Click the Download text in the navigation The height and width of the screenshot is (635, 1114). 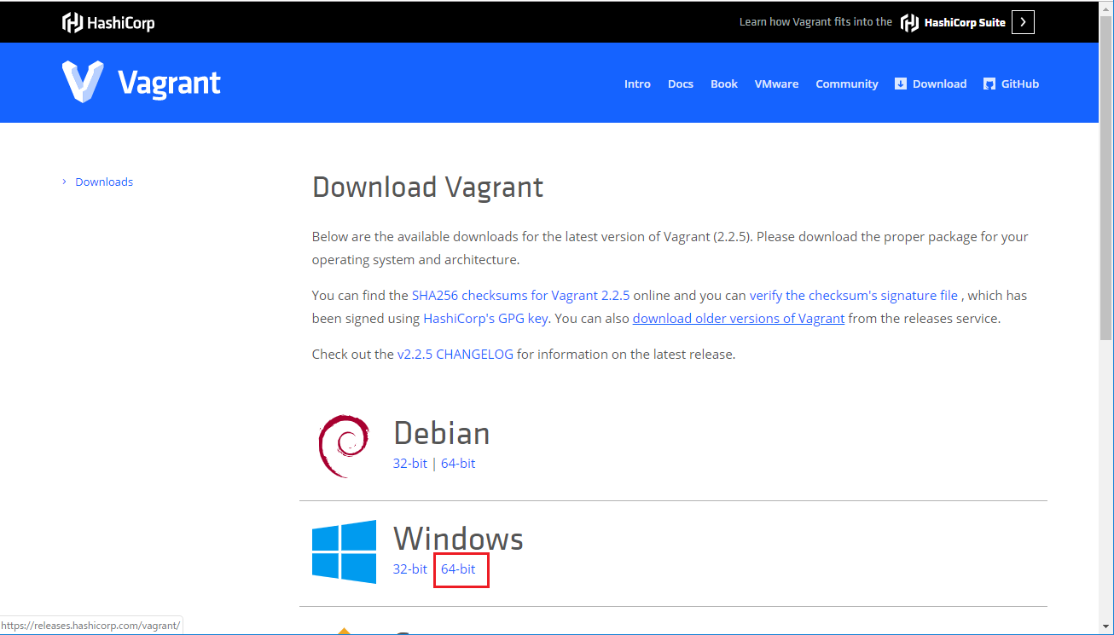pos(940,84)
